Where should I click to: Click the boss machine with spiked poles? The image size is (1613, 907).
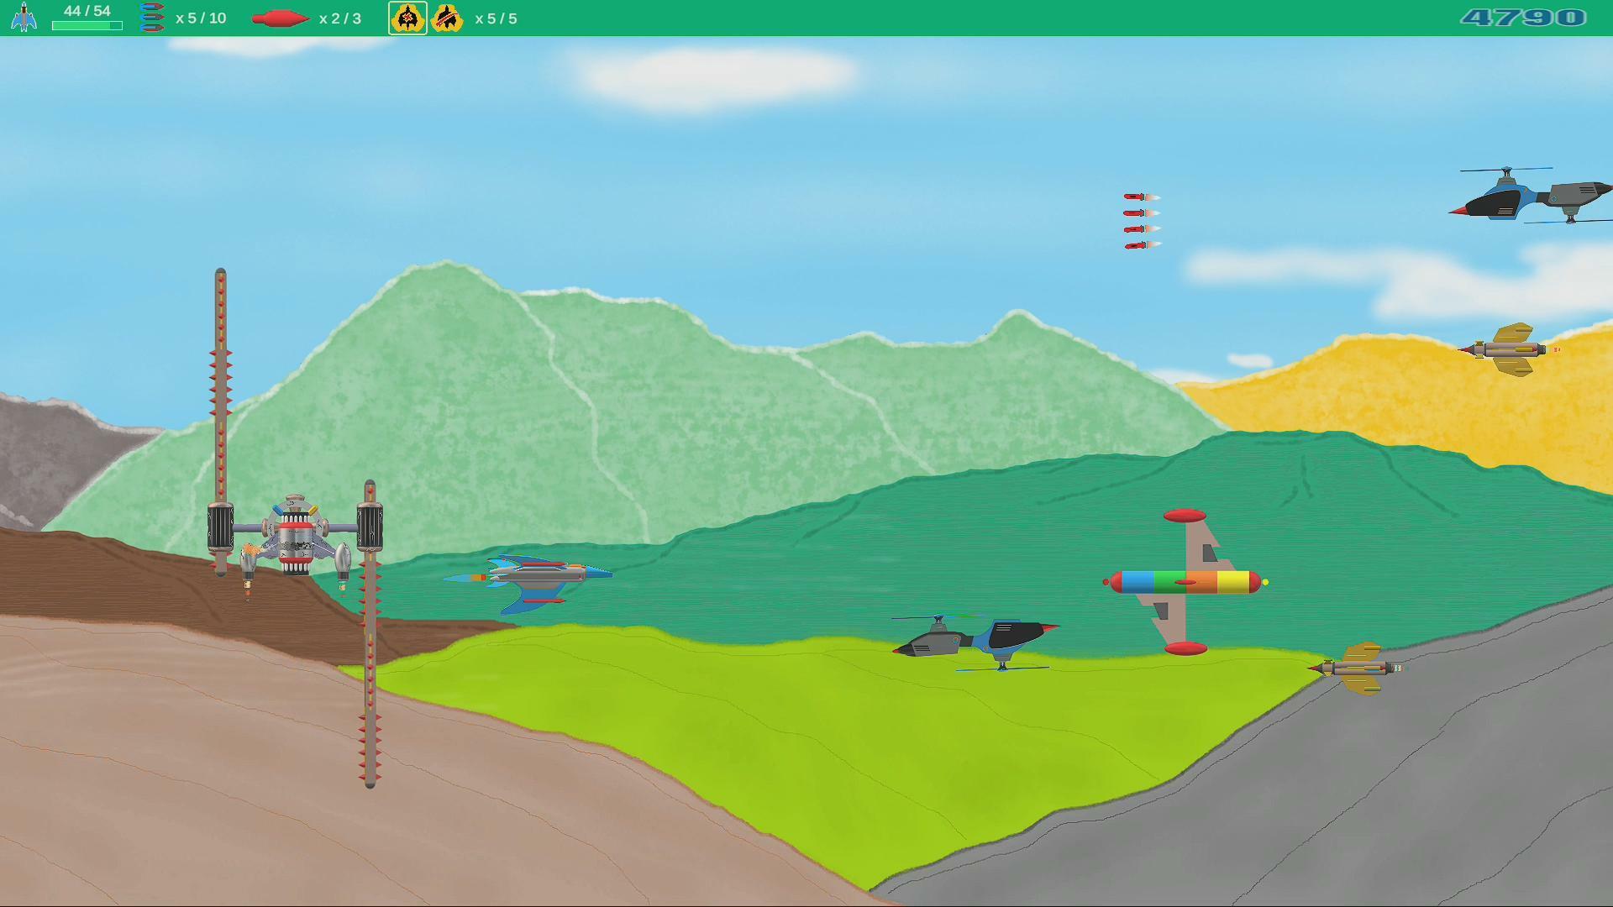[295, 529]
